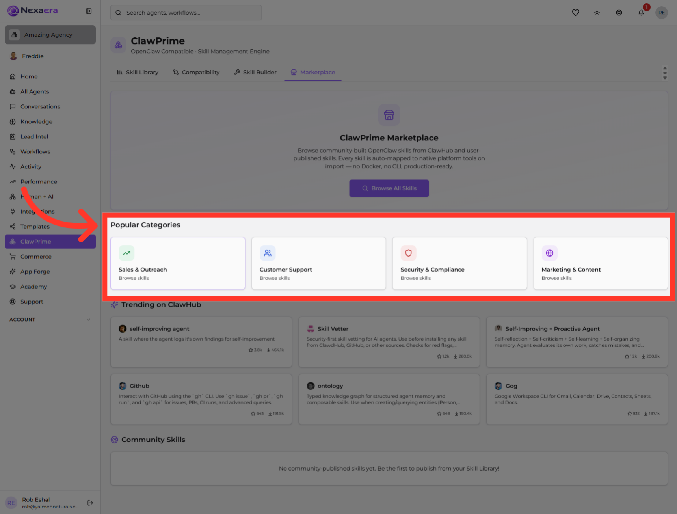Screen dimensions: 677x514
Task: Open Commerce in sidebar
Action: click(50, 257)
